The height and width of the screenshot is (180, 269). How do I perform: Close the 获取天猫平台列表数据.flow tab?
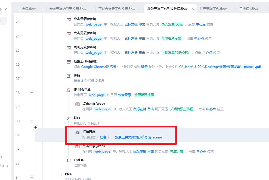(193, 9)
